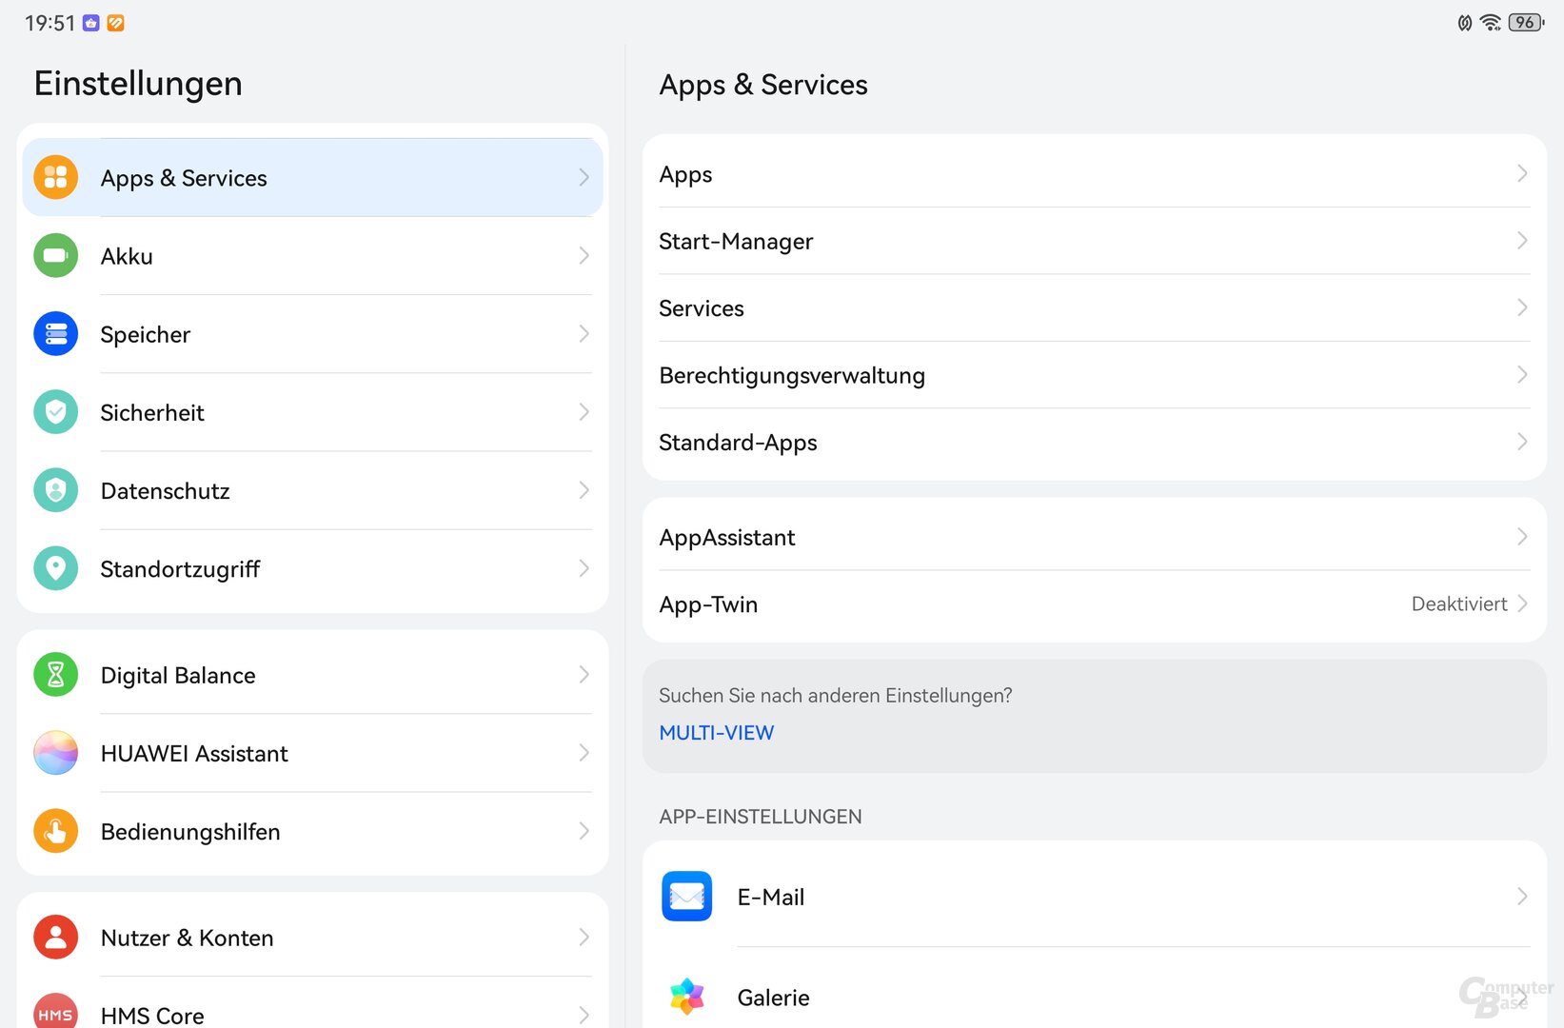Tap the Apps label in right panel
This screenshot has width=1564, height=1028.
point(685,175)
